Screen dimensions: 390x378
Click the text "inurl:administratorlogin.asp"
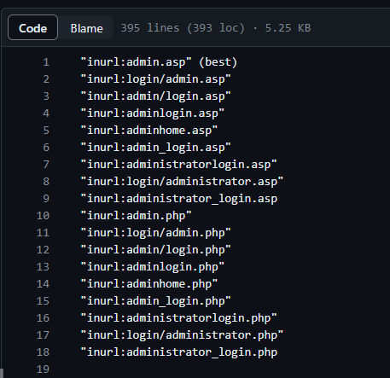click(178, 165)
